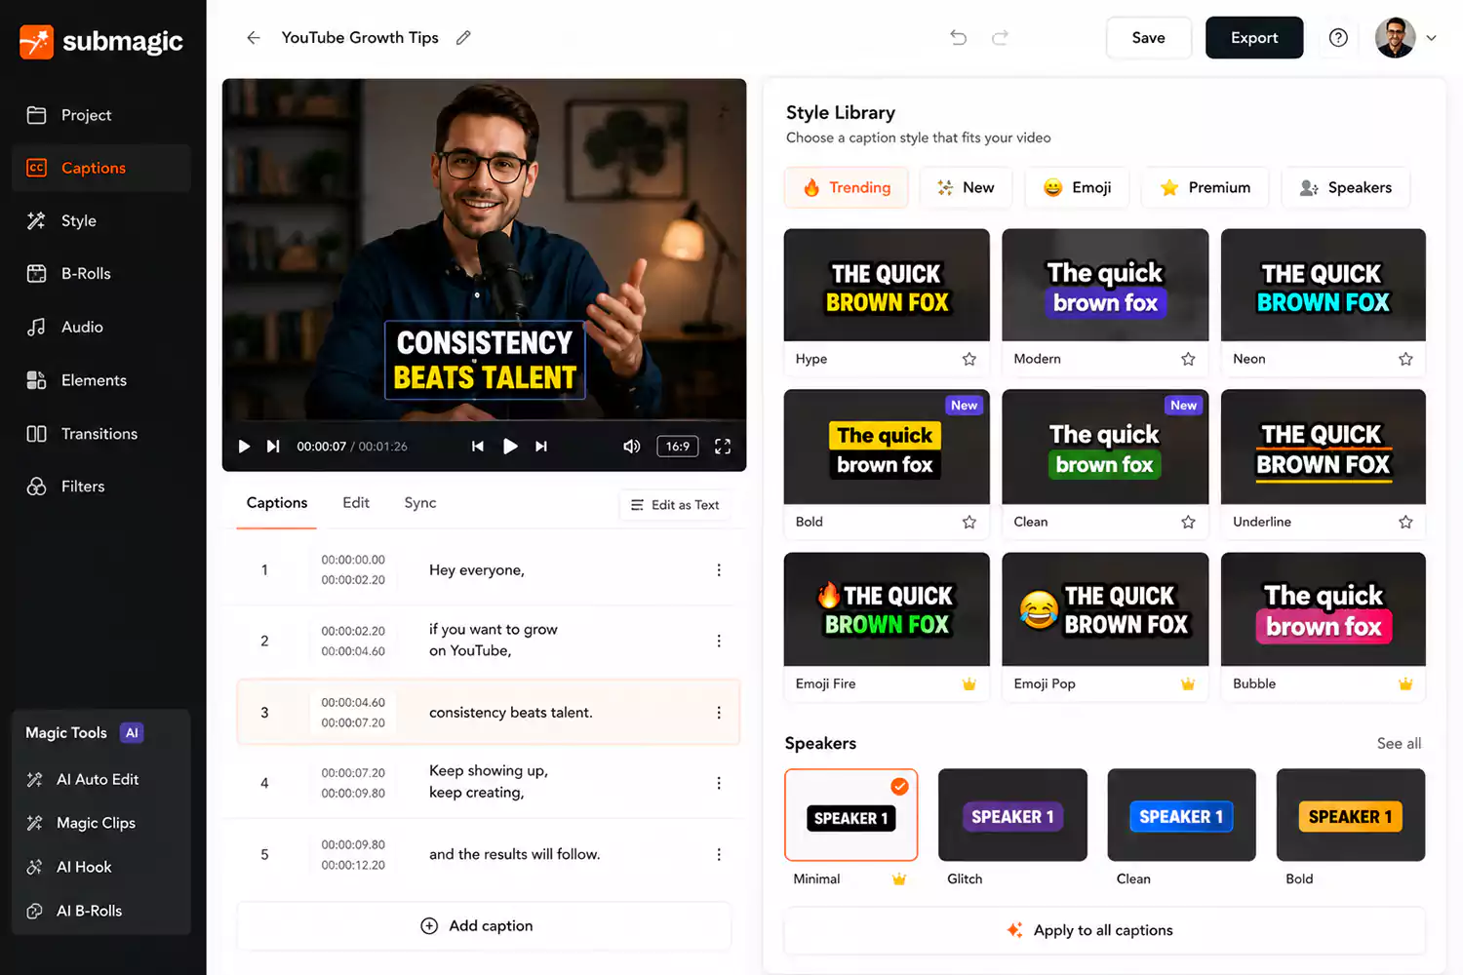Select the Trending style filter
Screen dimensions: 1463x975
(847, 187)
